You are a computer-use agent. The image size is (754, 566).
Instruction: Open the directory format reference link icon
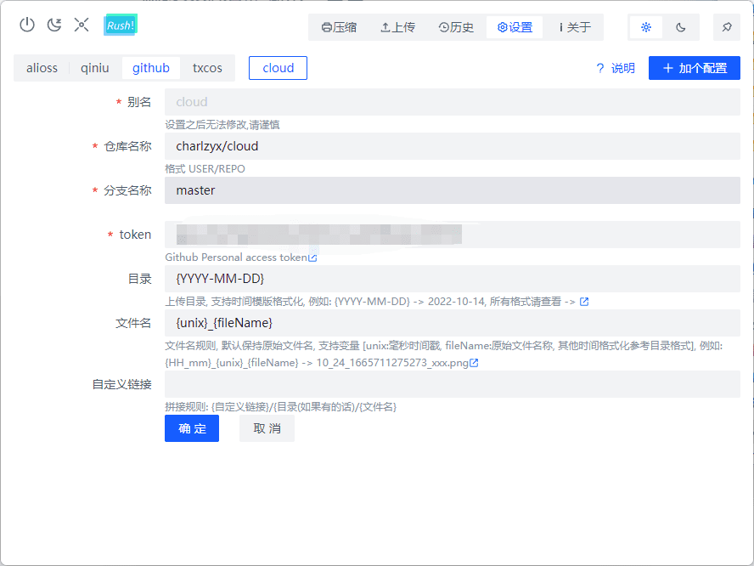coord(584,302)
